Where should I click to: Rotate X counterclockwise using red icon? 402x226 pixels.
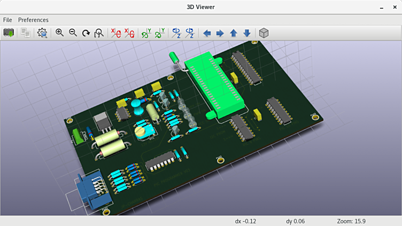pos(129,33)
